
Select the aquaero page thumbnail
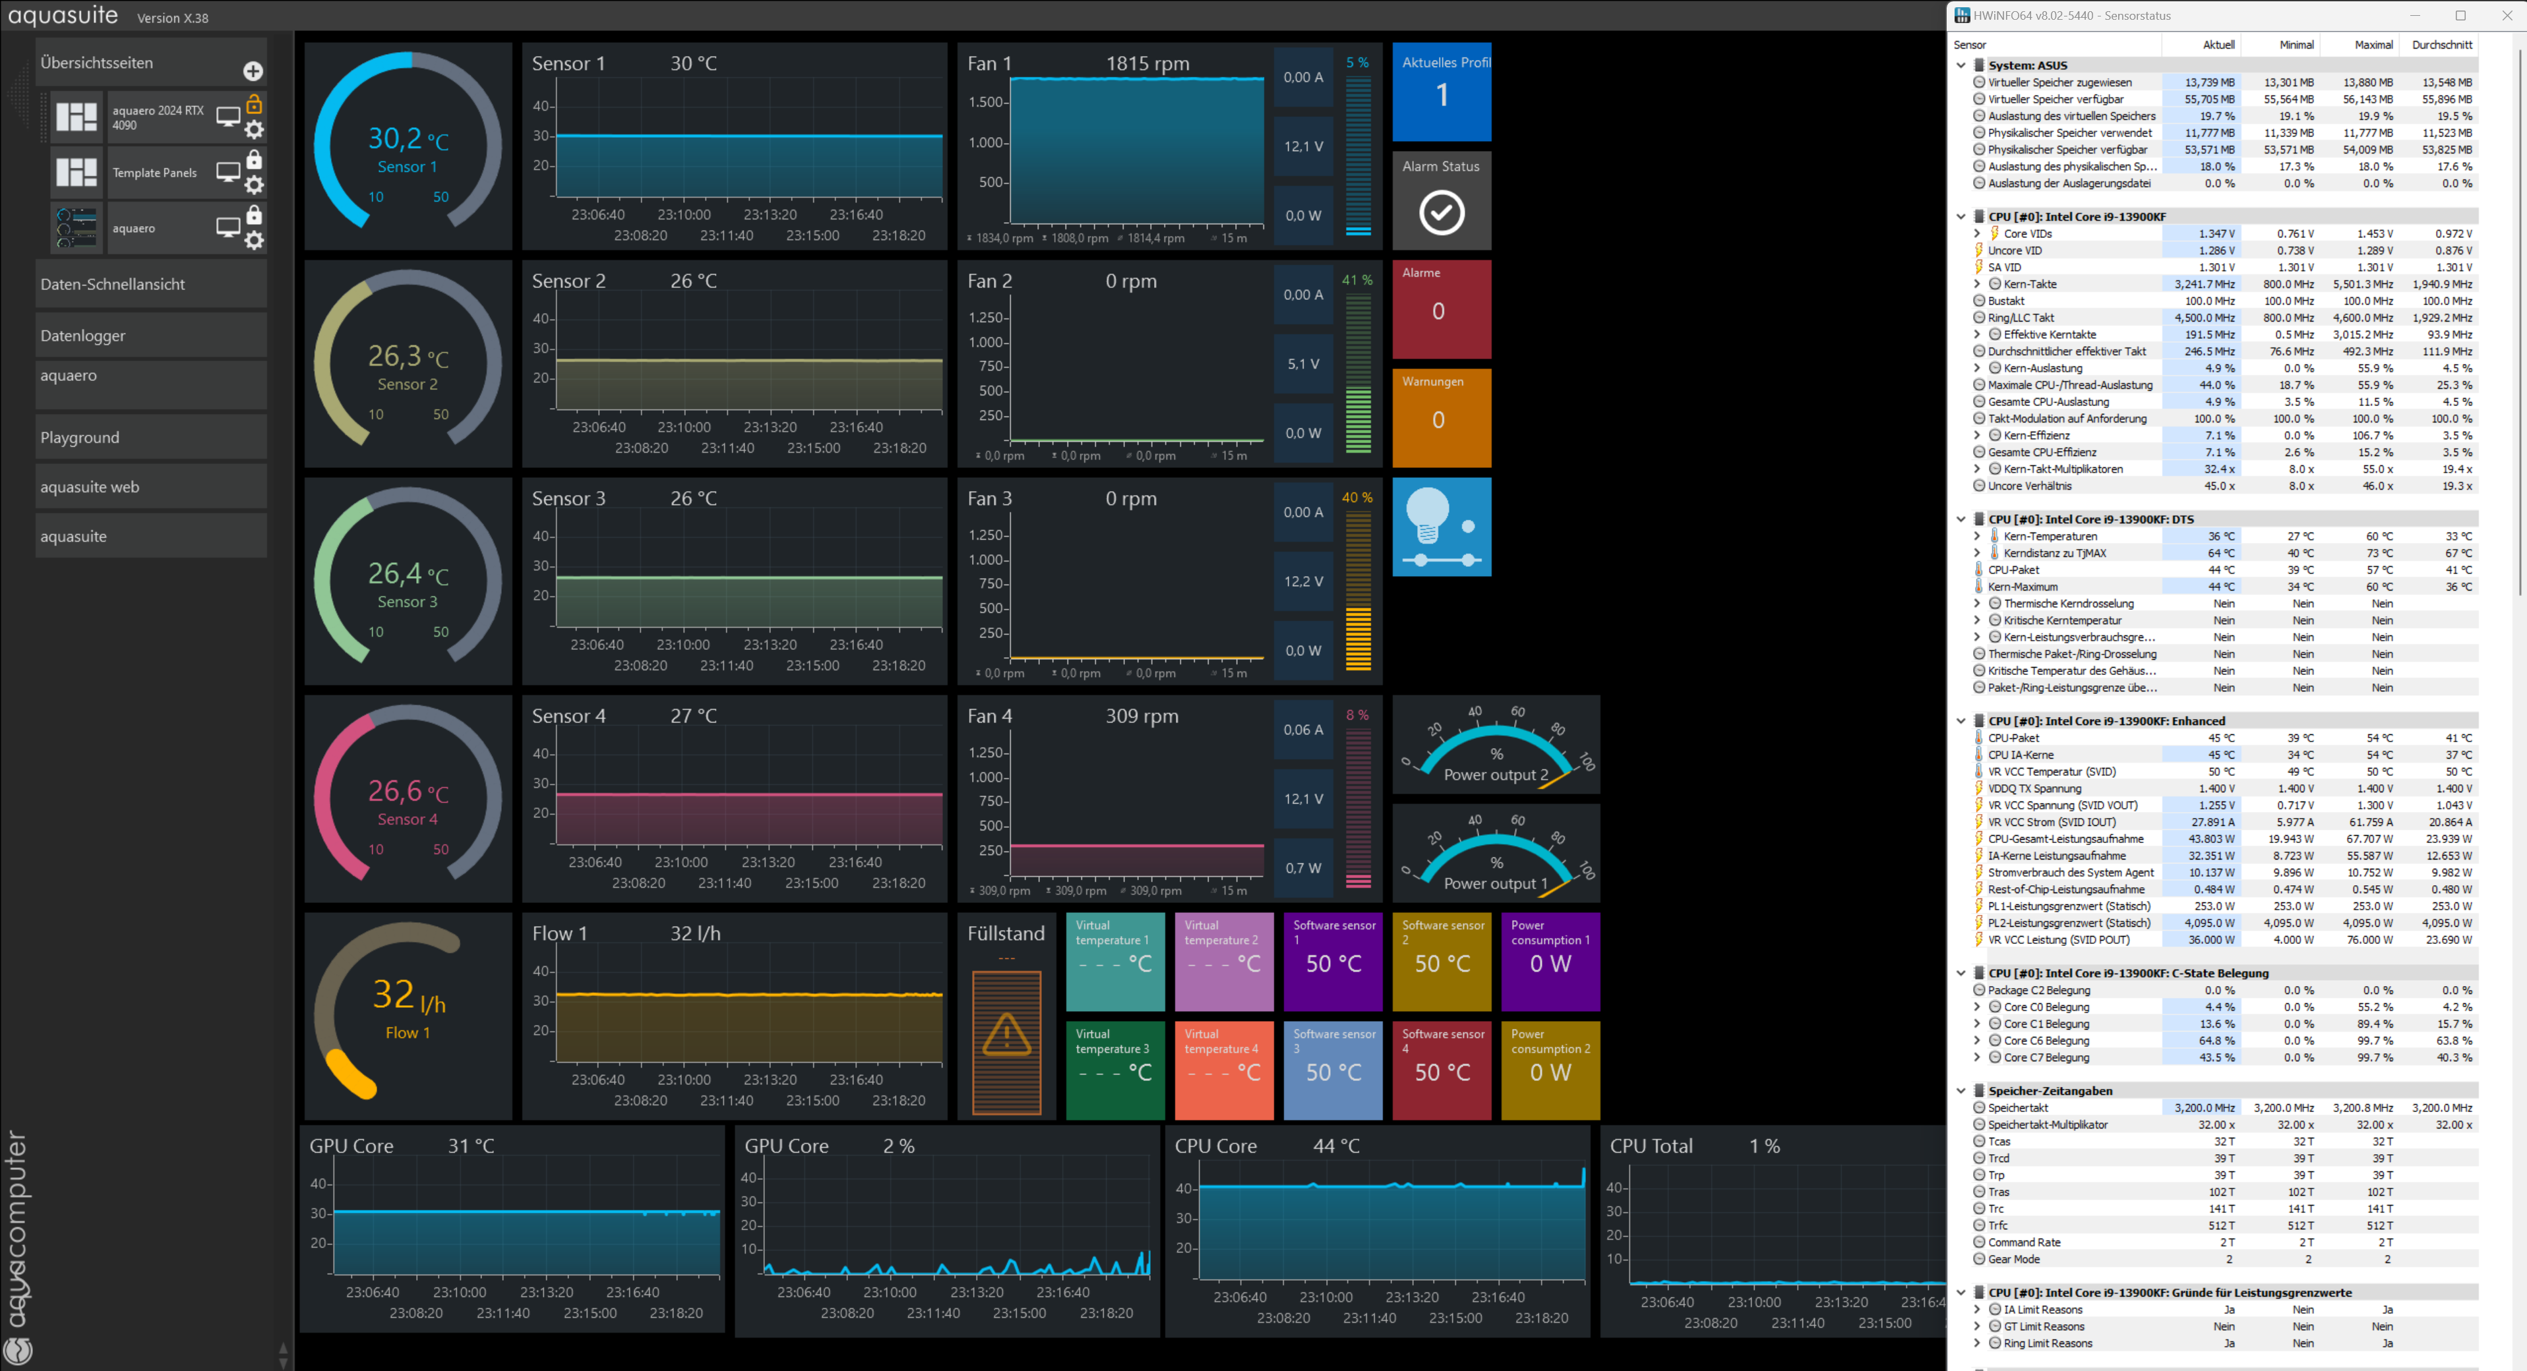[76, 227]
